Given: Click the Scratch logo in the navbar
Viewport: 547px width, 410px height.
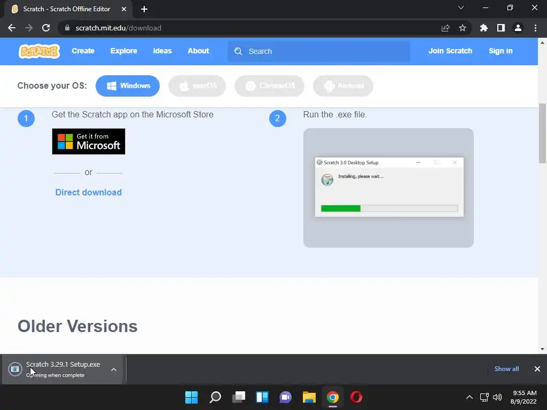Looking at the screenshot, I should 39,51.
